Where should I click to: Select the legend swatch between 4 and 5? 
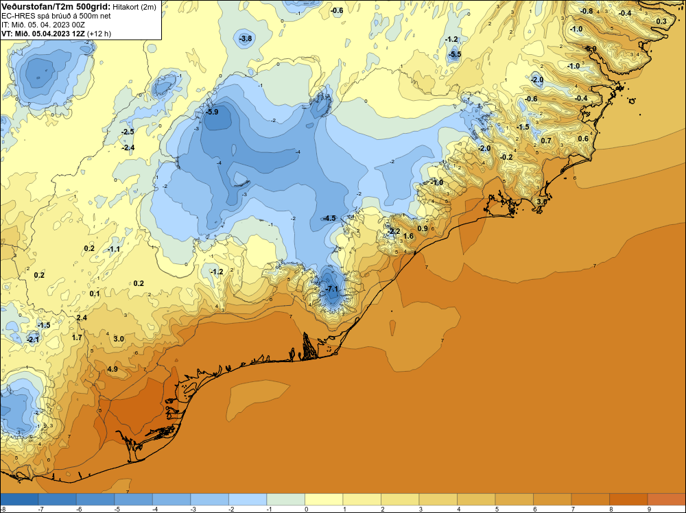tap(476, 499)
